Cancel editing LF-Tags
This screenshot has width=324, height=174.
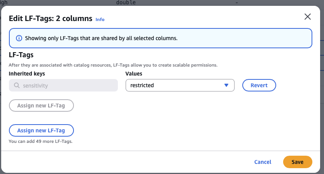coord(263,162)
